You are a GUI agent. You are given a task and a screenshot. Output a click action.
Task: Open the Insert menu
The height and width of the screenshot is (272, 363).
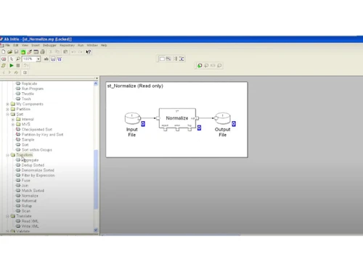tap(36, 45)
